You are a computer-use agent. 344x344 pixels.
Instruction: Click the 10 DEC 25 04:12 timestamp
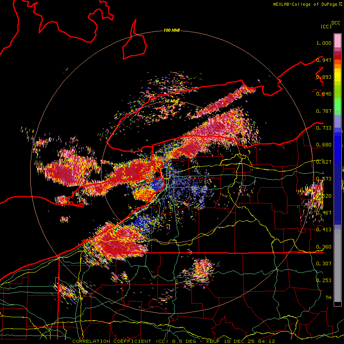[x=250, y=341]
